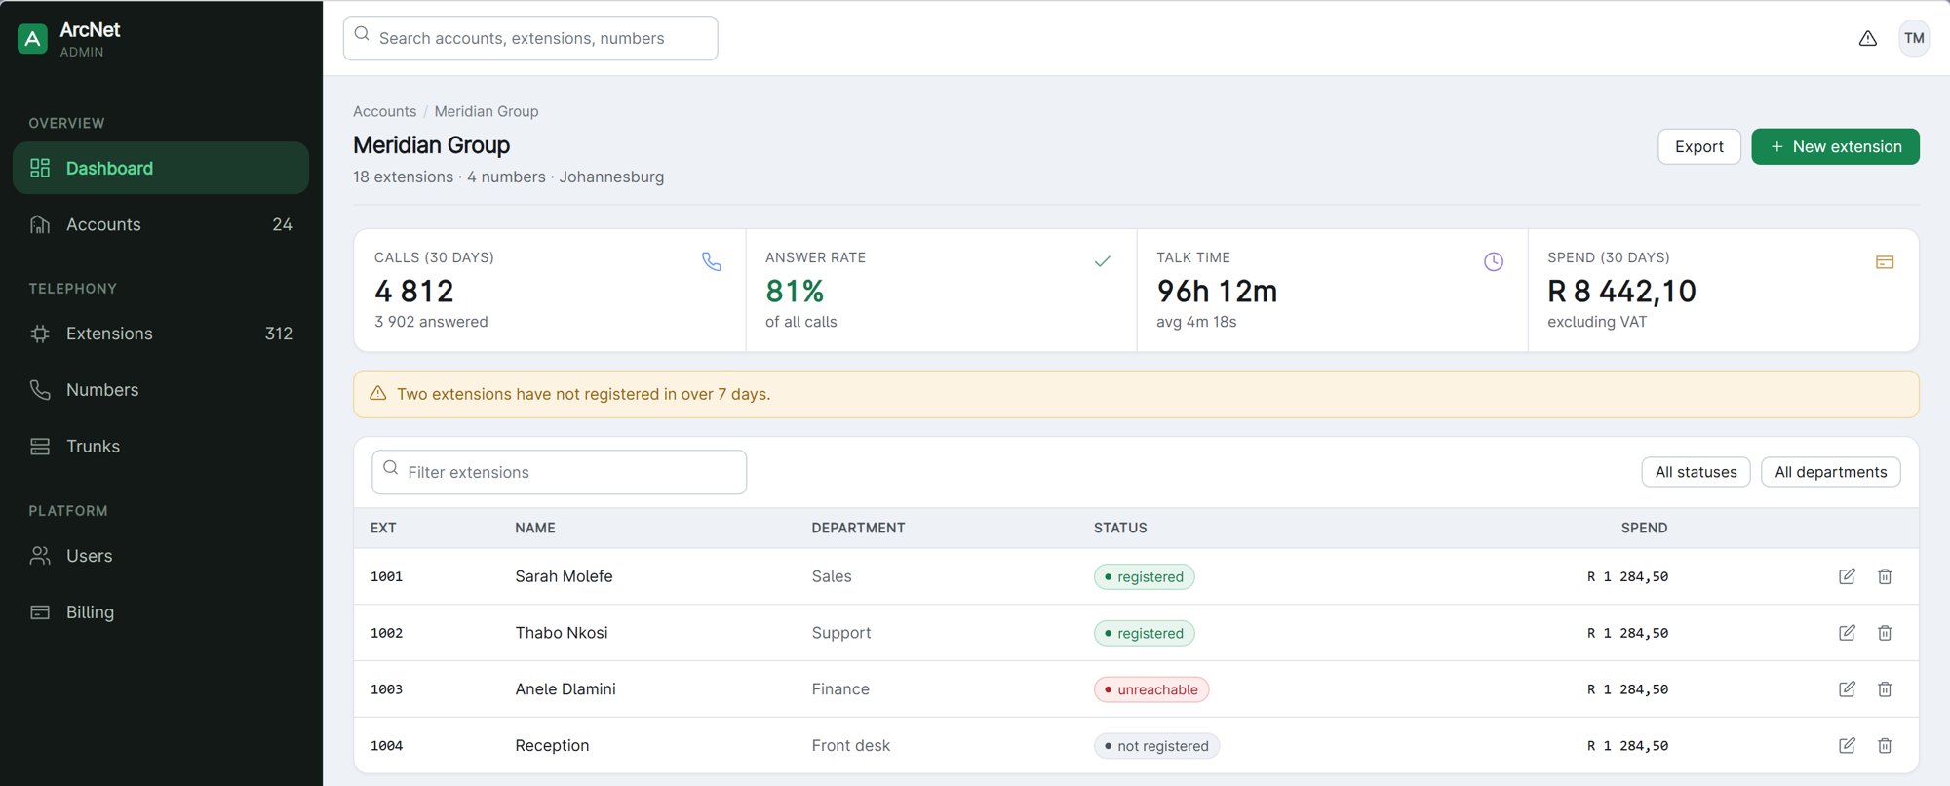1950x786 pixels.
Task: Edit extension 1004 Reception
Action: click(x=1847, y=746)
